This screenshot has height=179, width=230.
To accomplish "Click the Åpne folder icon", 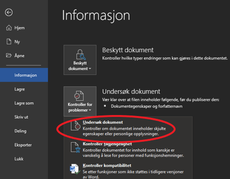I will pyautogui.click(x=9, y=55).
